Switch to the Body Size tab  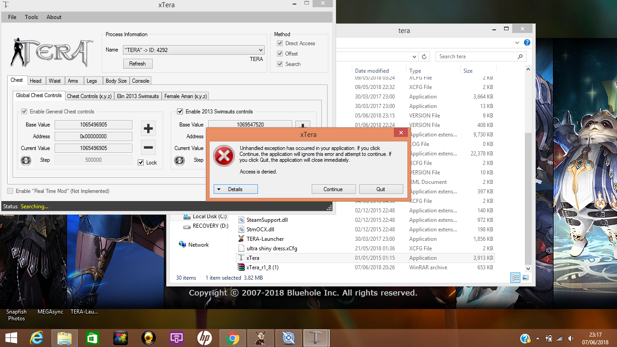coord(116,81)
